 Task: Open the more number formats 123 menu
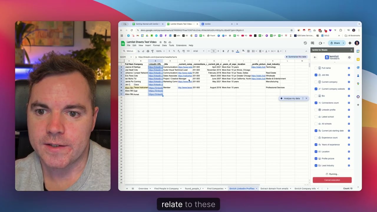(188, 51)
